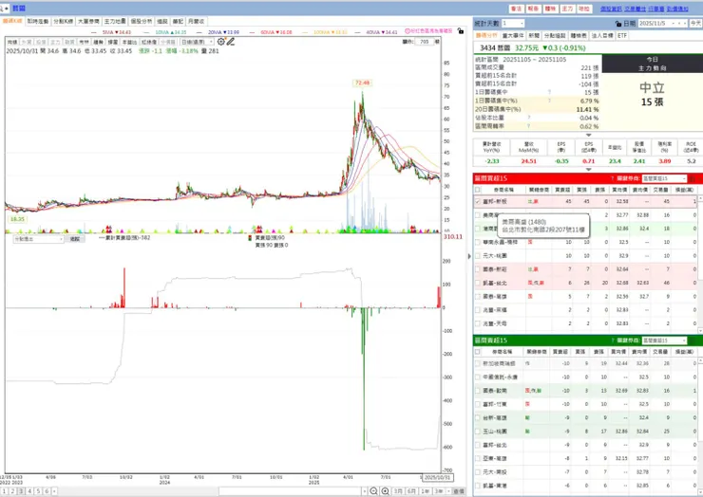The height and width of the screenshot is (497, 703).
Task: Tick the checkbox for 元大-開發 row
Action: tap(478, 472)
